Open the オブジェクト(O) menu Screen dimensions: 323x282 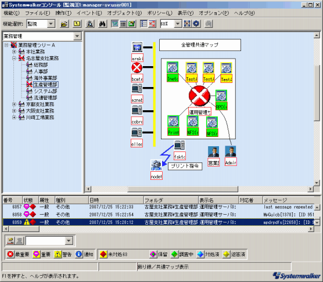[124, 13]
